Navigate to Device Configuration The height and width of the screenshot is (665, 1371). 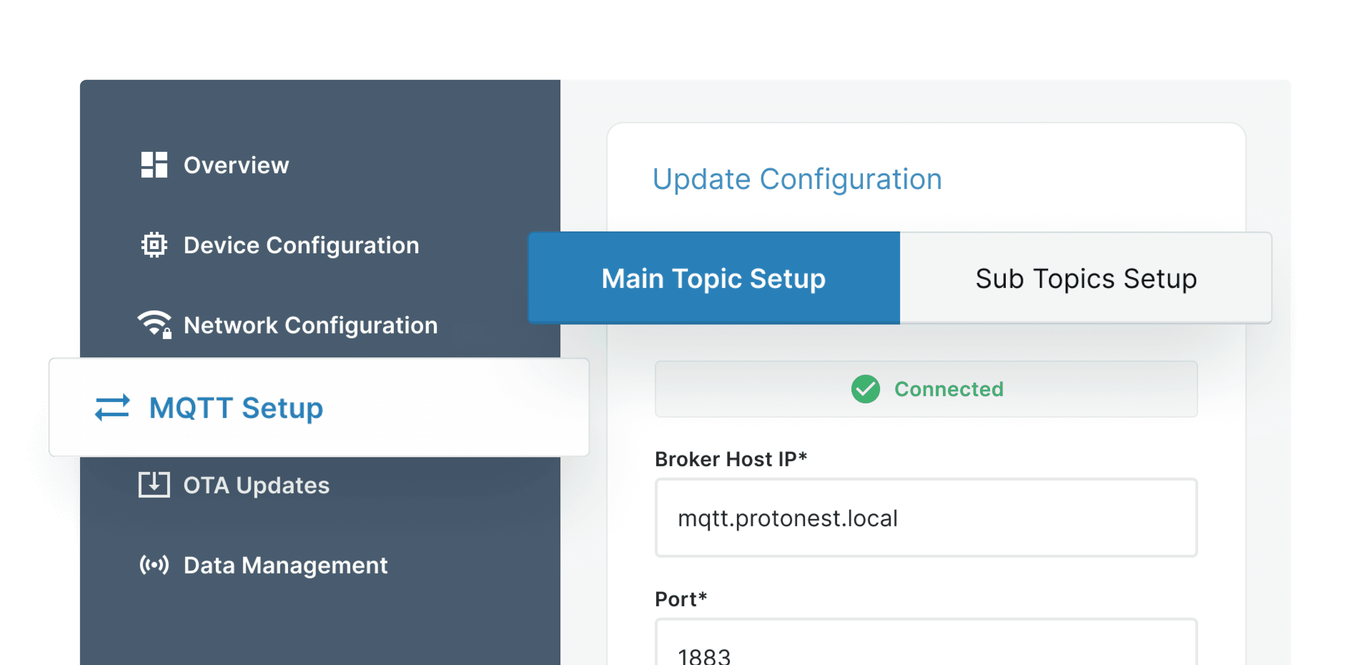[301, 245]
